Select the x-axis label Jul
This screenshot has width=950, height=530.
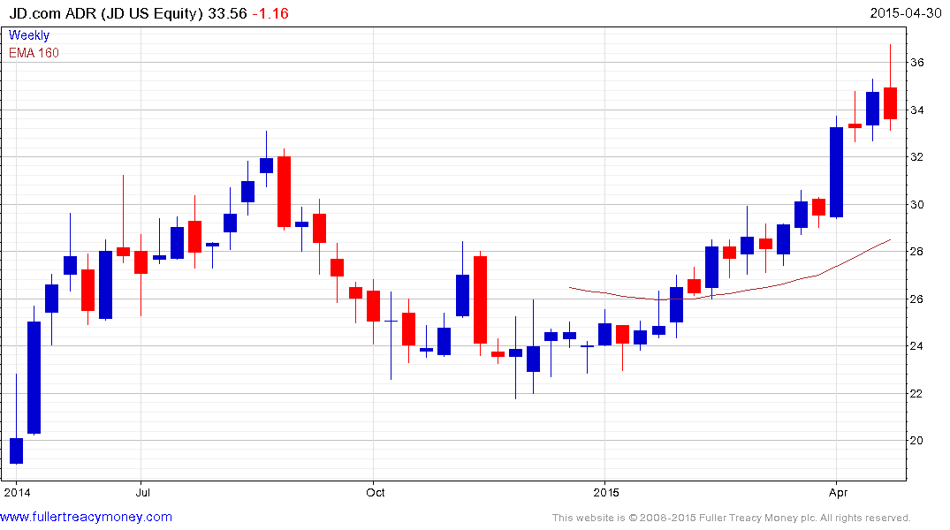(x=143, y=492)
